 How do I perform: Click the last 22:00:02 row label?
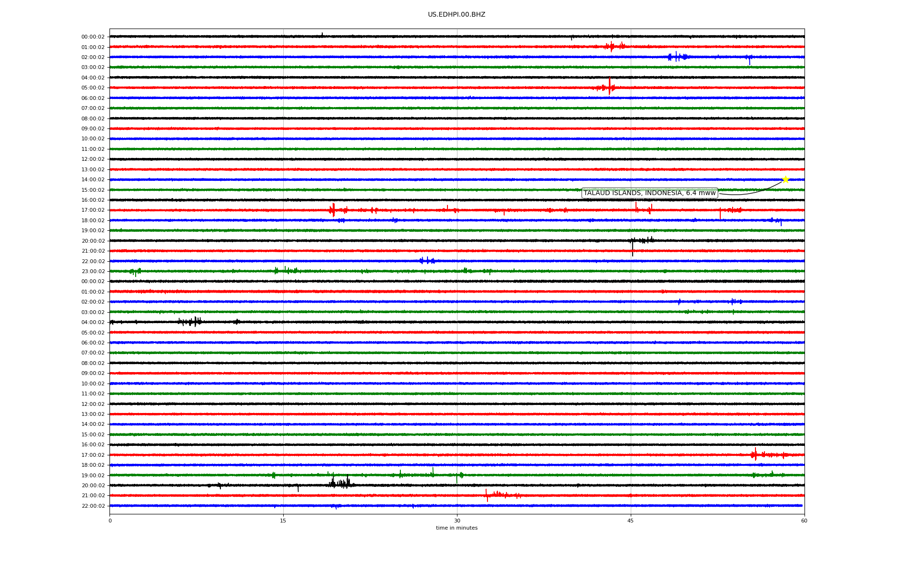pos(93,506)
